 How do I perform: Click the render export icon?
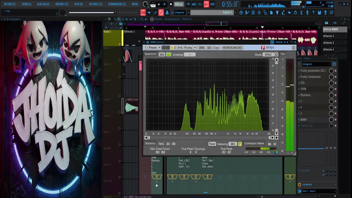coord(326,12)
